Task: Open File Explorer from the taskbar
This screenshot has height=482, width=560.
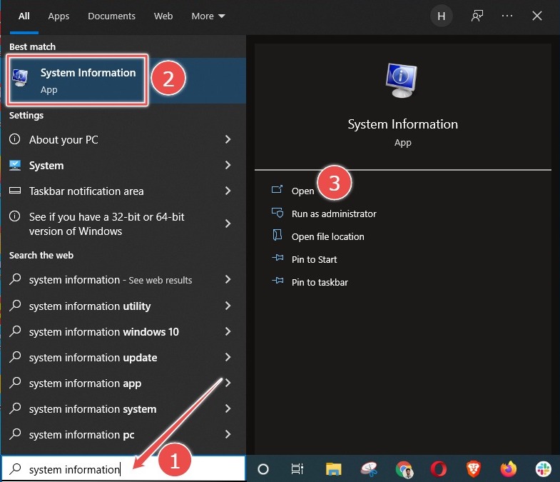Action: (333, 469)
